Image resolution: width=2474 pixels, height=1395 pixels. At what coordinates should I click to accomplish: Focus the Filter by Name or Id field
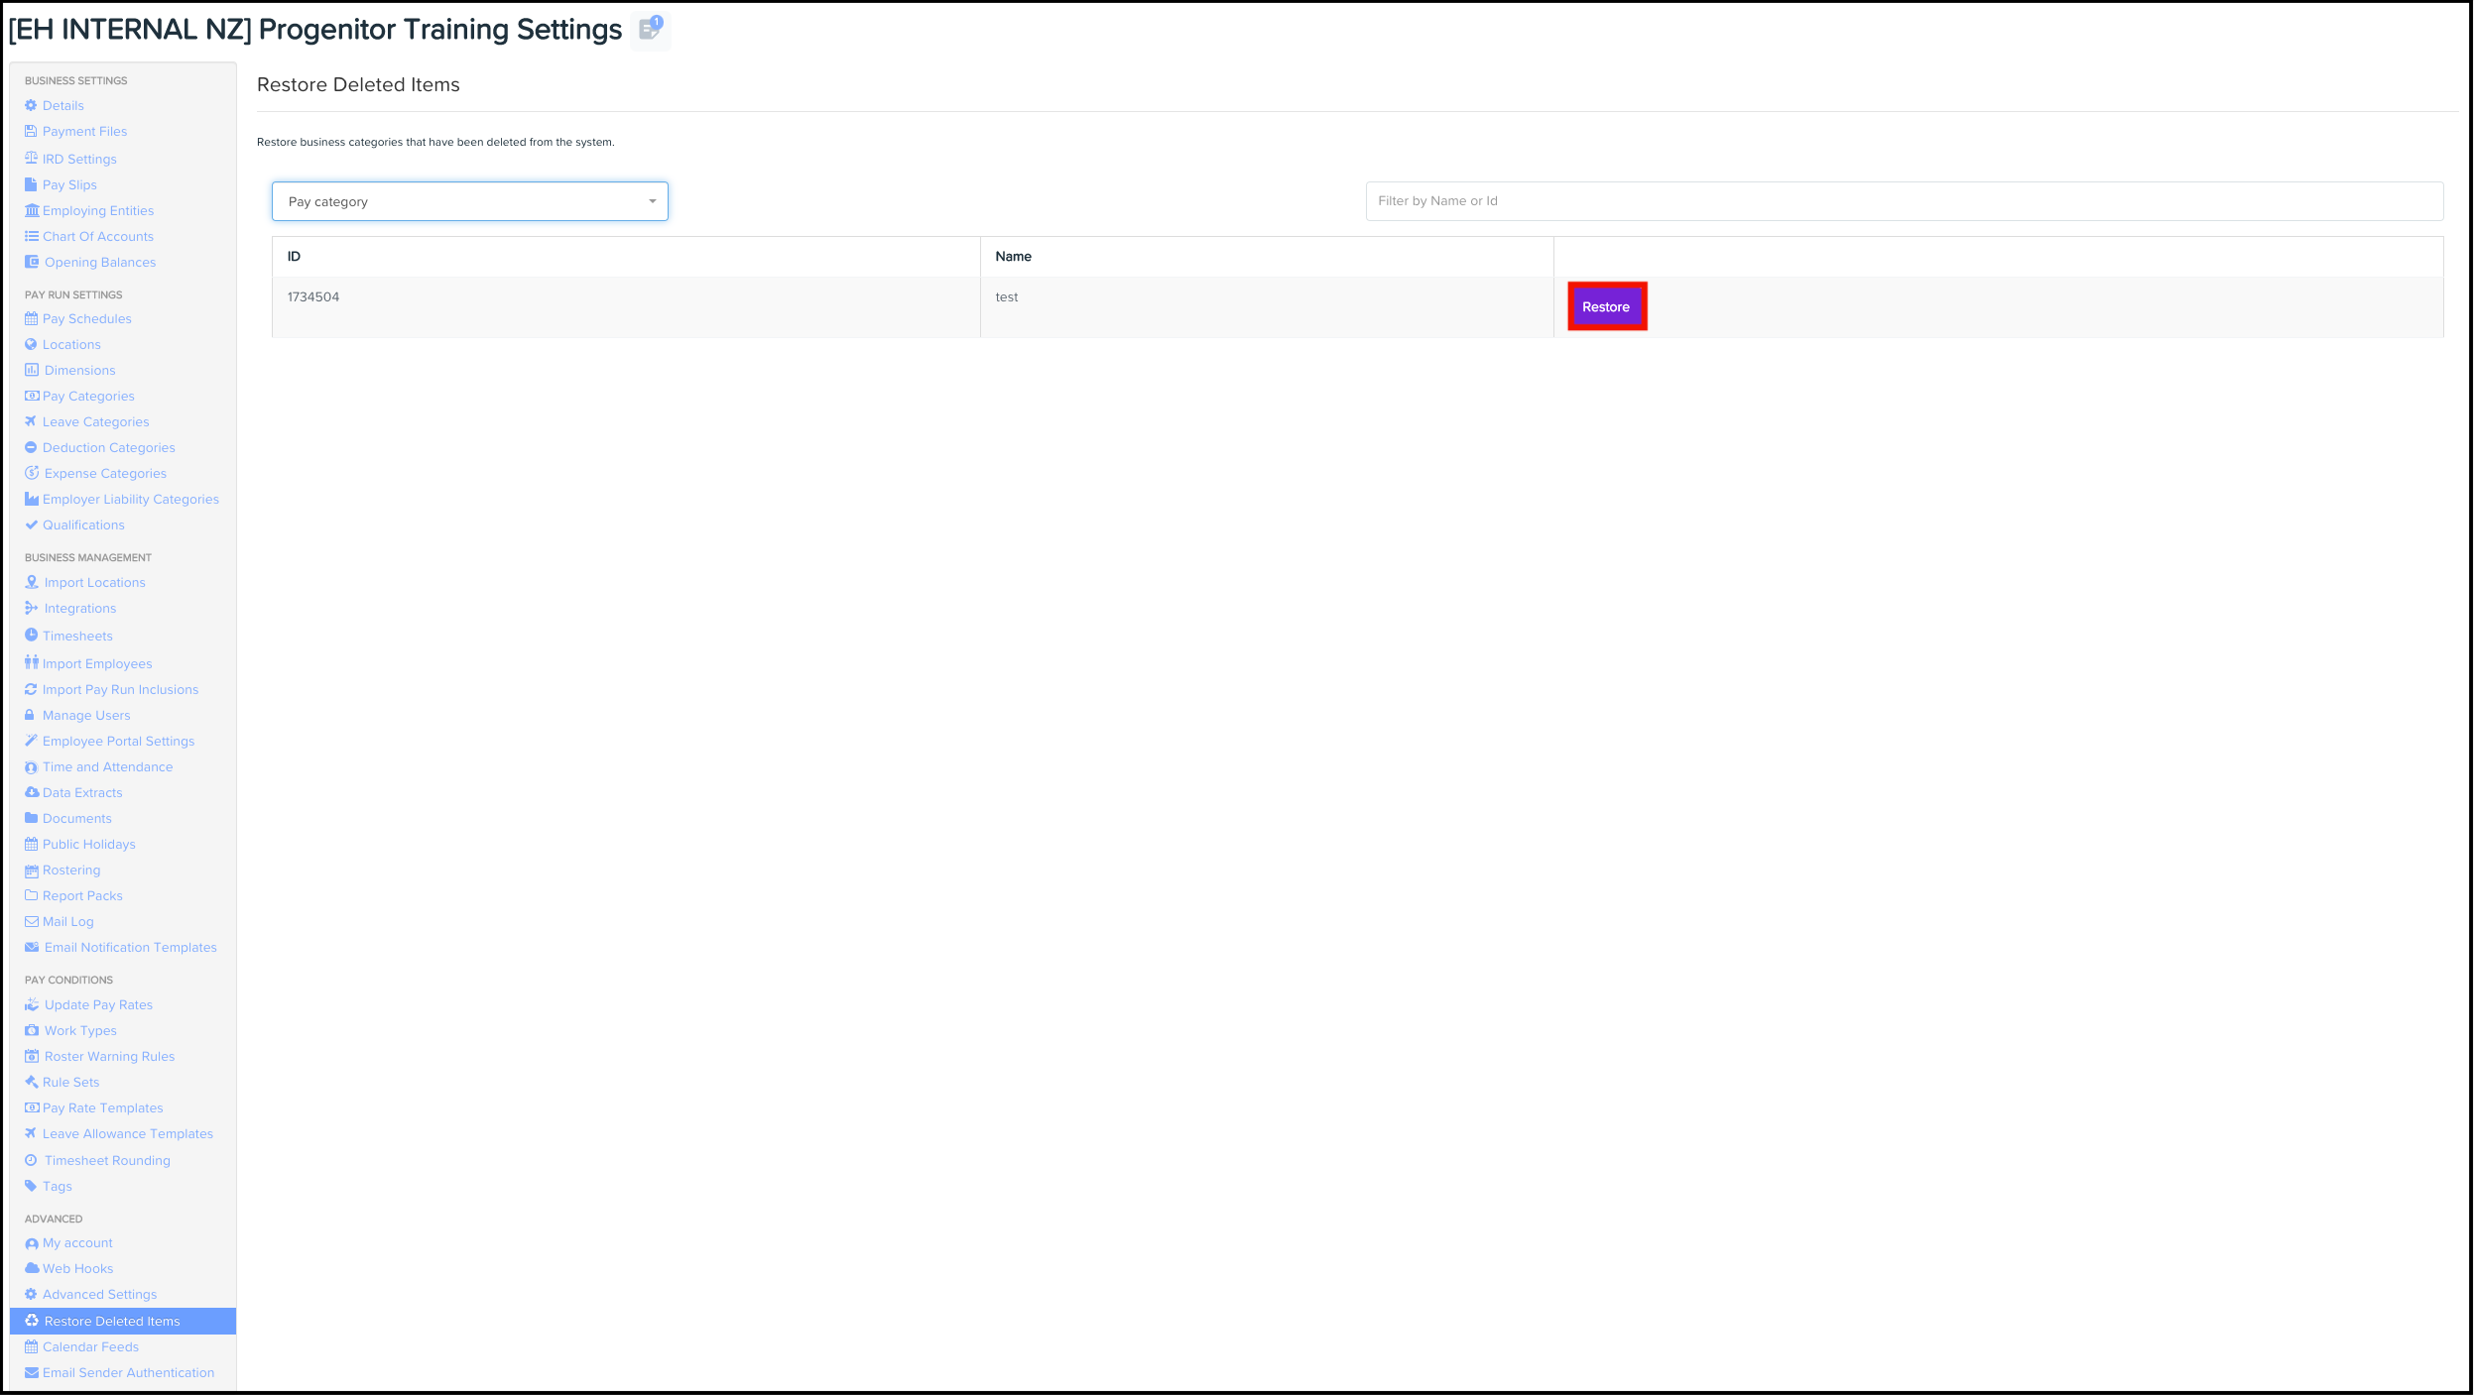pyautogui.click(x=1903, y=201)
